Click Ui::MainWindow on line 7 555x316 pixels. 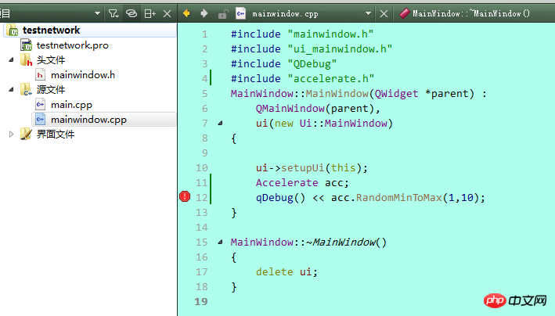click(344, 123)
